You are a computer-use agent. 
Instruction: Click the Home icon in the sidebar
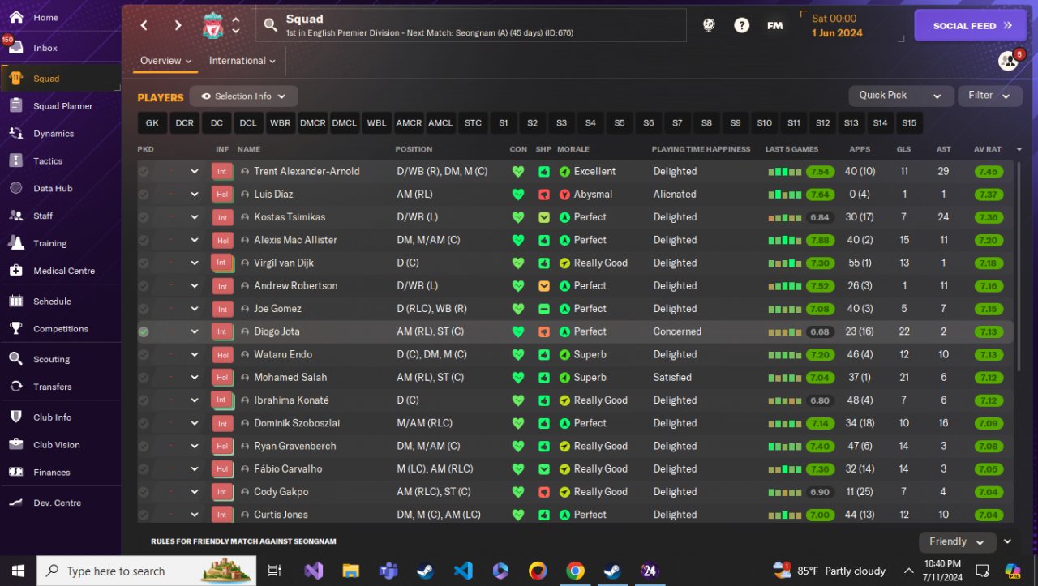(16, 17)
